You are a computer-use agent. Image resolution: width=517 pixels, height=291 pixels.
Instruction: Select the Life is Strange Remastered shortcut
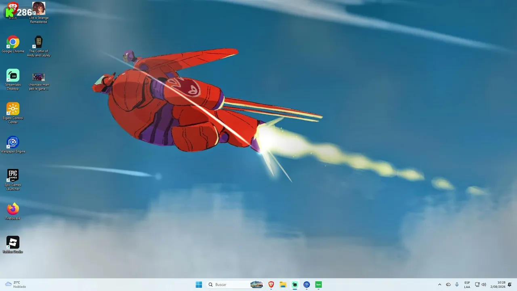(x=38, y=13)
